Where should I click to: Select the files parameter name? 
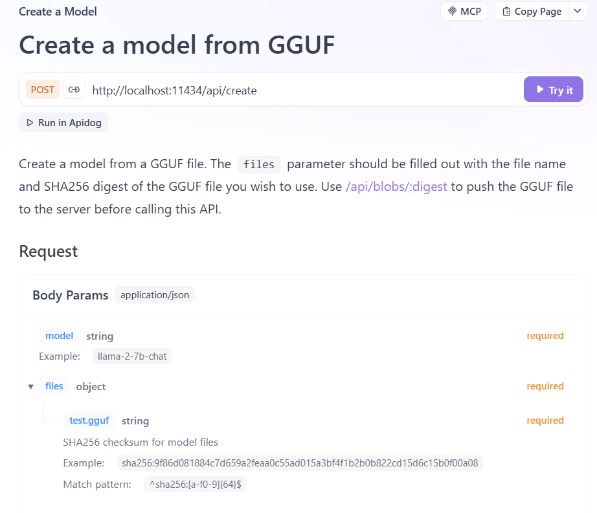point(54,386)
